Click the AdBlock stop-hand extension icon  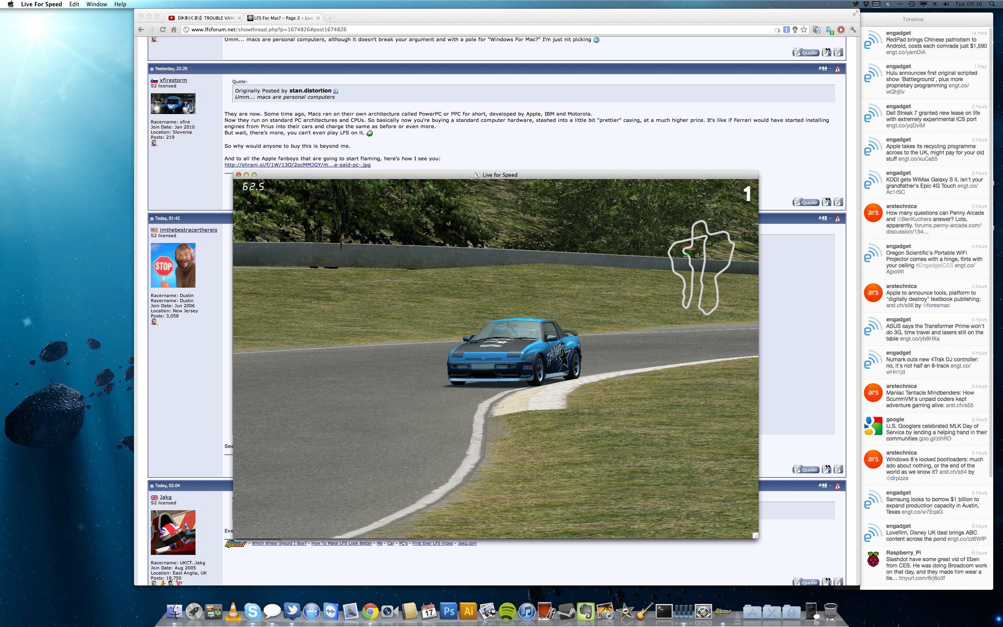point(840,29)
